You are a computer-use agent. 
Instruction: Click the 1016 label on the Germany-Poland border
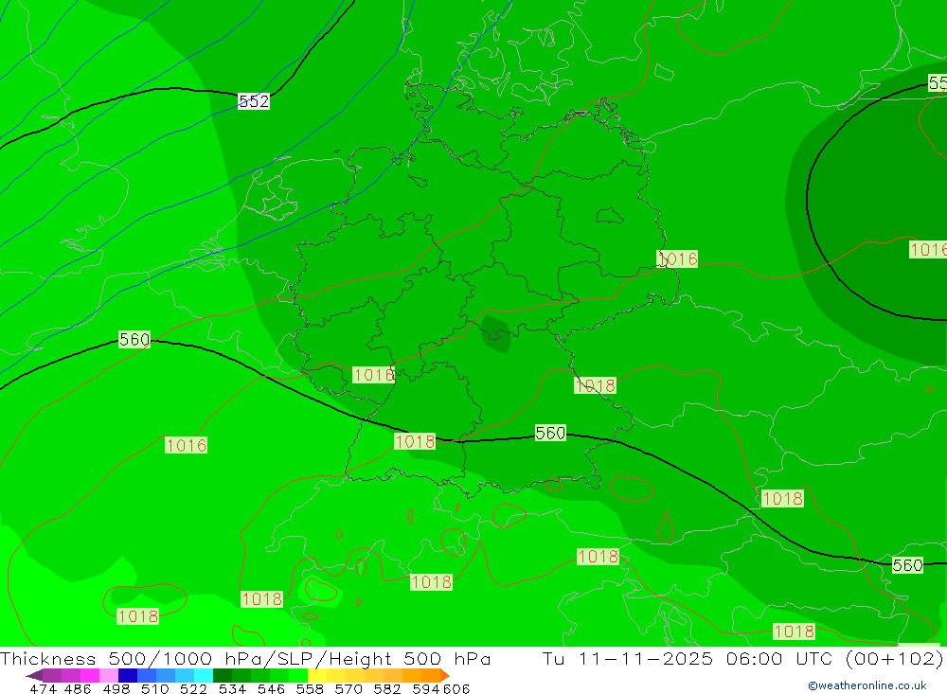tap(677, 259)
